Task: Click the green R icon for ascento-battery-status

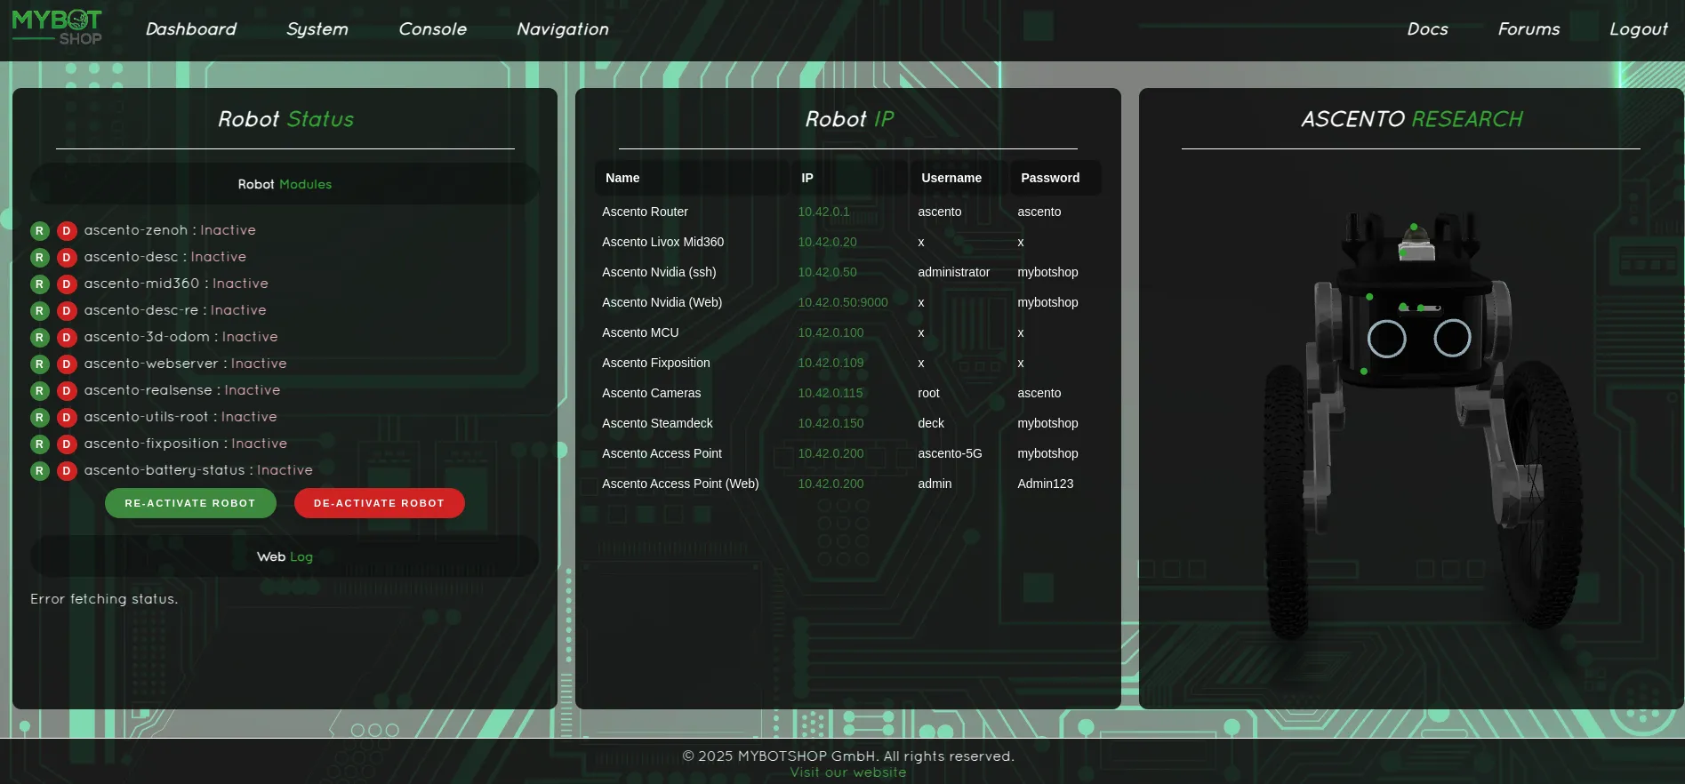Action: tap(40, 471)
